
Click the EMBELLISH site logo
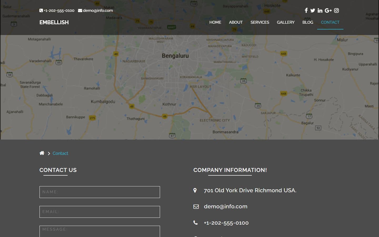point(54,22)
